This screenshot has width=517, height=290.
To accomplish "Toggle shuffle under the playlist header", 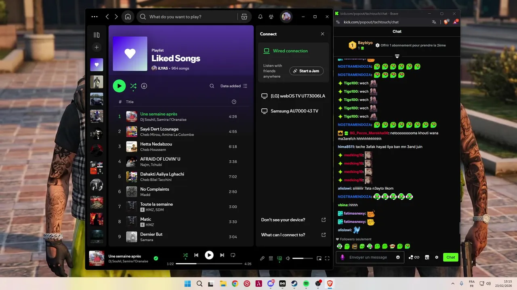I will 133,86.
